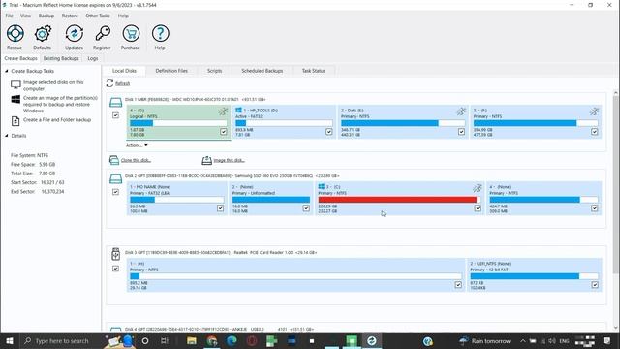The width and height of the screenshot is (620, 349).
Task: Click the Clone this disk link
Action: click(x=136, y=160)
